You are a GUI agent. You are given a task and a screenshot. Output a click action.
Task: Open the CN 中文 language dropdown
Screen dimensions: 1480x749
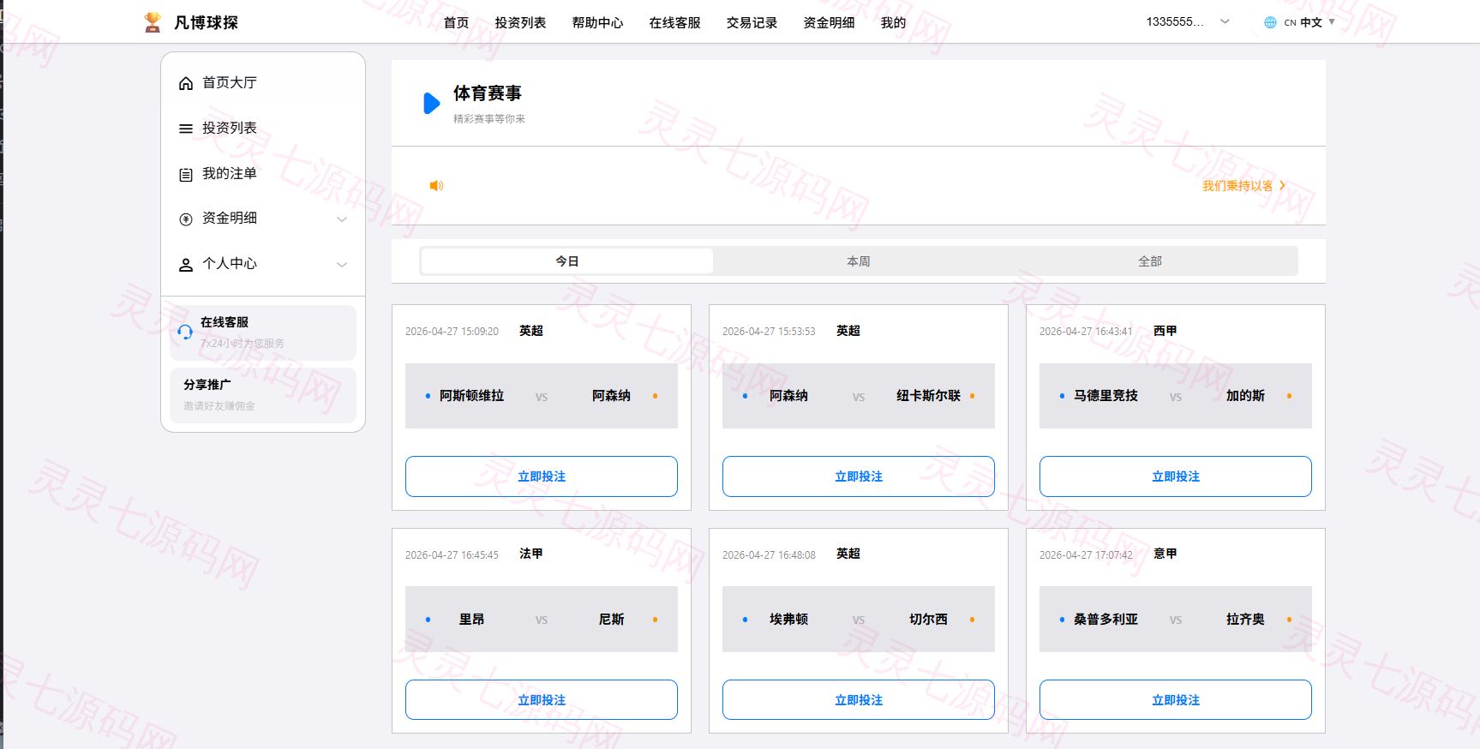1299,22
